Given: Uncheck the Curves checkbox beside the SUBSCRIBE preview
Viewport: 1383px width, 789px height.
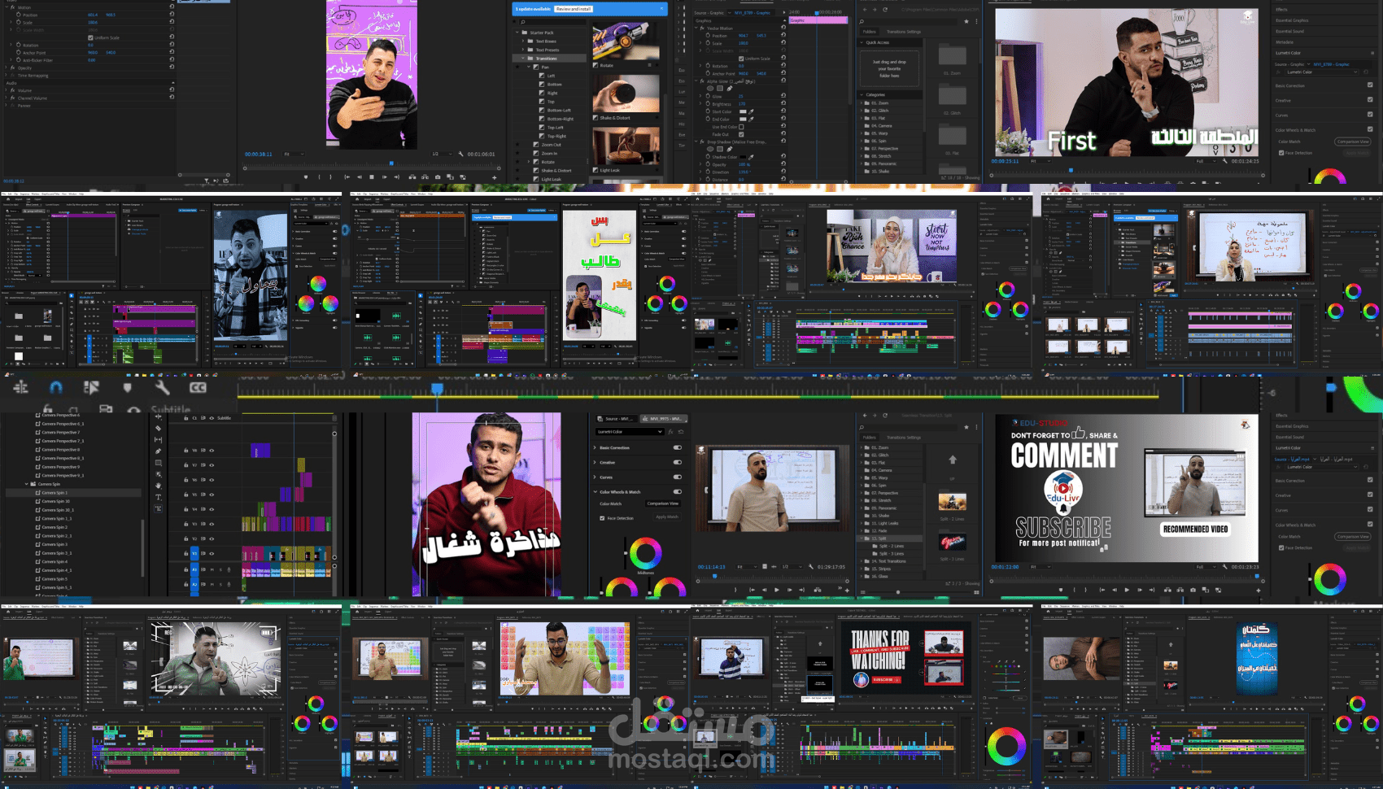Looking at the screenshot, I should [x=1370, y=510].
